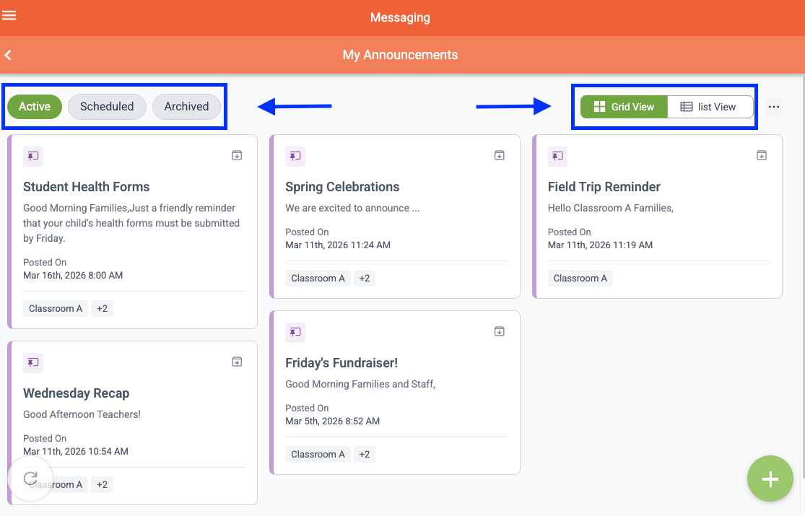805x516 pixels.
Task: Select the Archived tab
Action: [x=186, y=106]
